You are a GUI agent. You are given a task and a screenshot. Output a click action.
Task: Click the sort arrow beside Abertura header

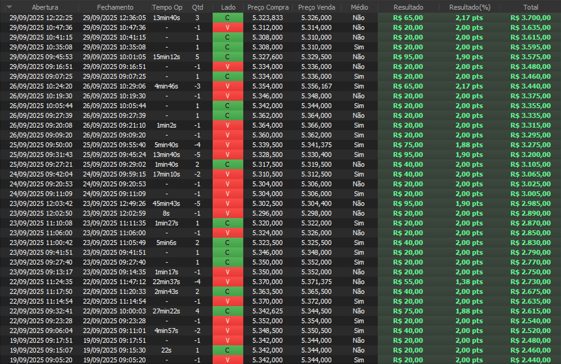coord(9,7)
